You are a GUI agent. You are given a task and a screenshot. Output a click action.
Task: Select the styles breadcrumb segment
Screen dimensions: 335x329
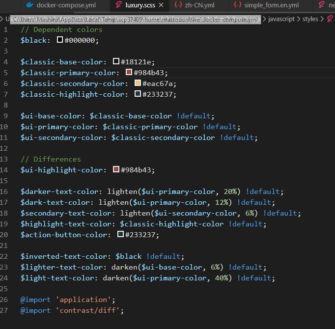coord(310,19)
